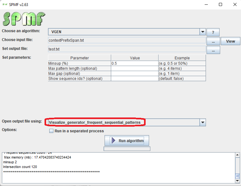Click the progress bar below Run algorithm

pyautogui.click(x=127, y=149)
